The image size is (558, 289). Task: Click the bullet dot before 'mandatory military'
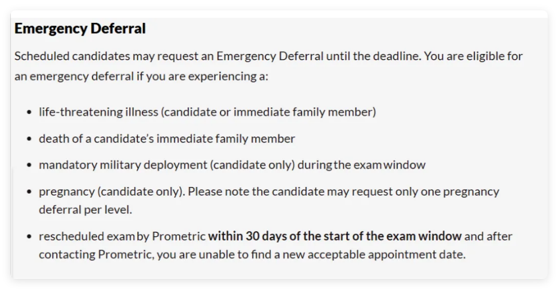click(29, 165)
